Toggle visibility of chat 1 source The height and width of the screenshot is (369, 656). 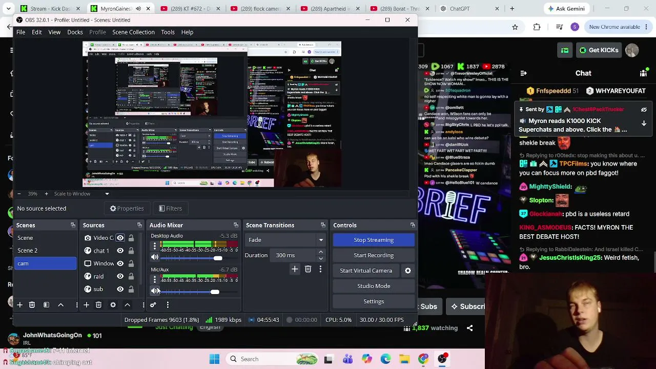[x=120, y=251]
